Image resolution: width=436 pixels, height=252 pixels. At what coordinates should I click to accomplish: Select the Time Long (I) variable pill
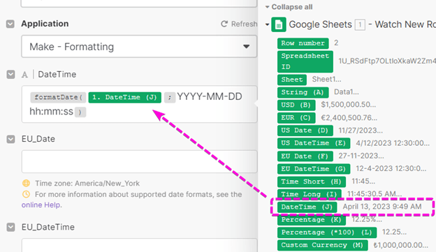(310, 194)
